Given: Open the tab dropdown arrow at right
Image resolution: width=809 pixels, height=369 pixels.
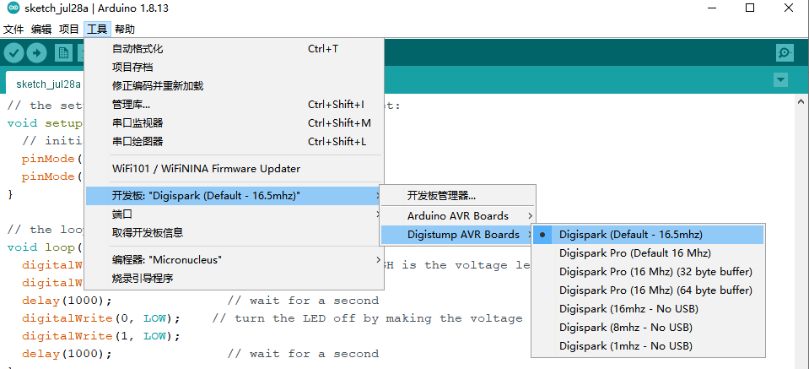Looking at the screenshot, I should click(x=780, y=80).
